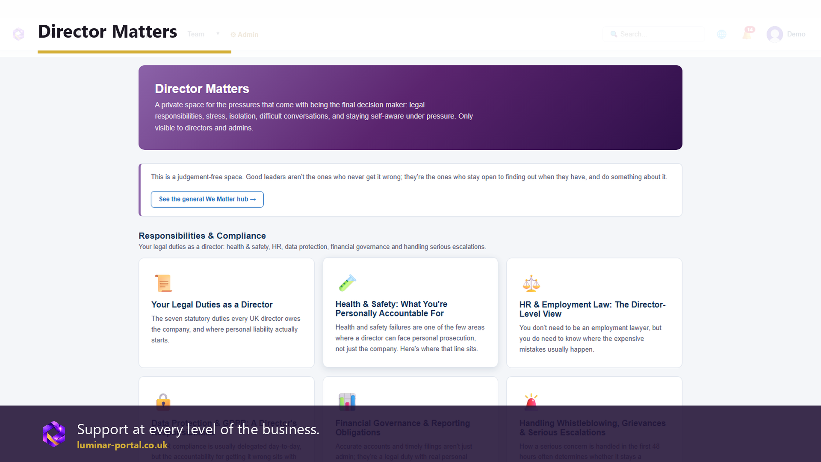Click the test tube icon on Health & Safety card
The width and height of the screenshot is (821, 462).
347,283
